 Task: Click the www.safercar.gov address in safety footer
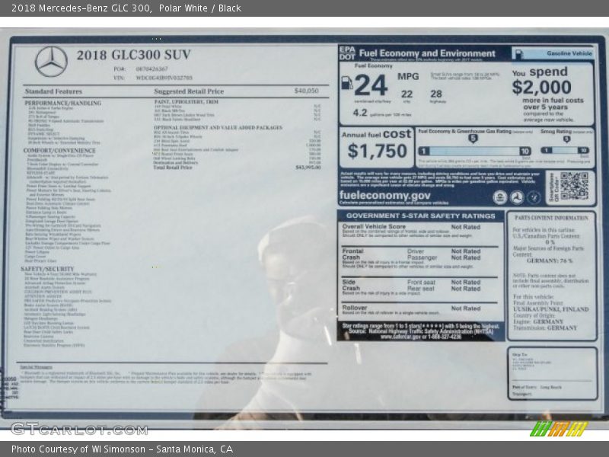click(x=401, y=337)
